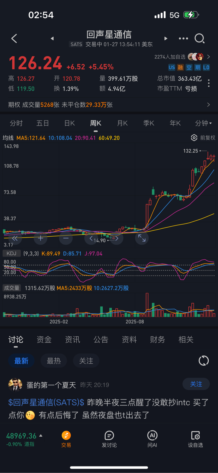Viewport: 218px width, 473px height.
Task: Refresh the discussion feed
Action: [x=204, y=361]
